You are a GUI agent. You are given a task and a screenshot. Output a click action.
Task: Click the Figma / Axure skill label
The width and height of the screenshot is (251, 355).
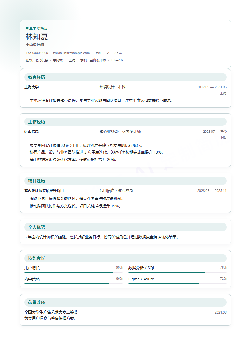141,279
